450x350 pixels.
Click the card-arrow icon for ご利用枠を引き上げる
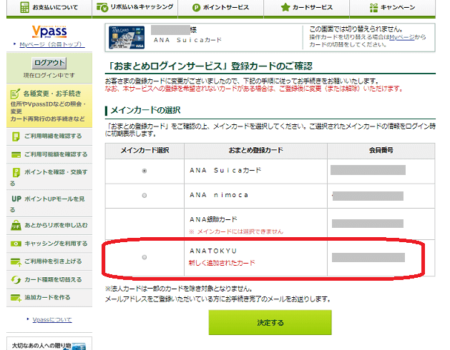pyautogui.click(x=16, y=262)
